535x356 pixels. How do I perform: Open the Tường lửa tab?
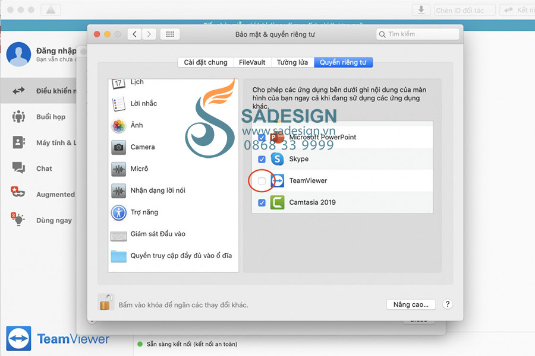tap(292, 62)
